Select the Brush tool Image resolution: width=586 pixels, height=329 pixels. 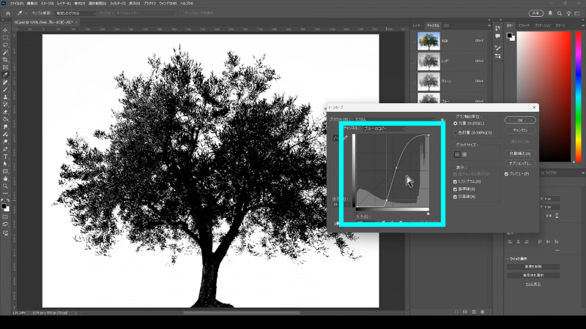5,89
